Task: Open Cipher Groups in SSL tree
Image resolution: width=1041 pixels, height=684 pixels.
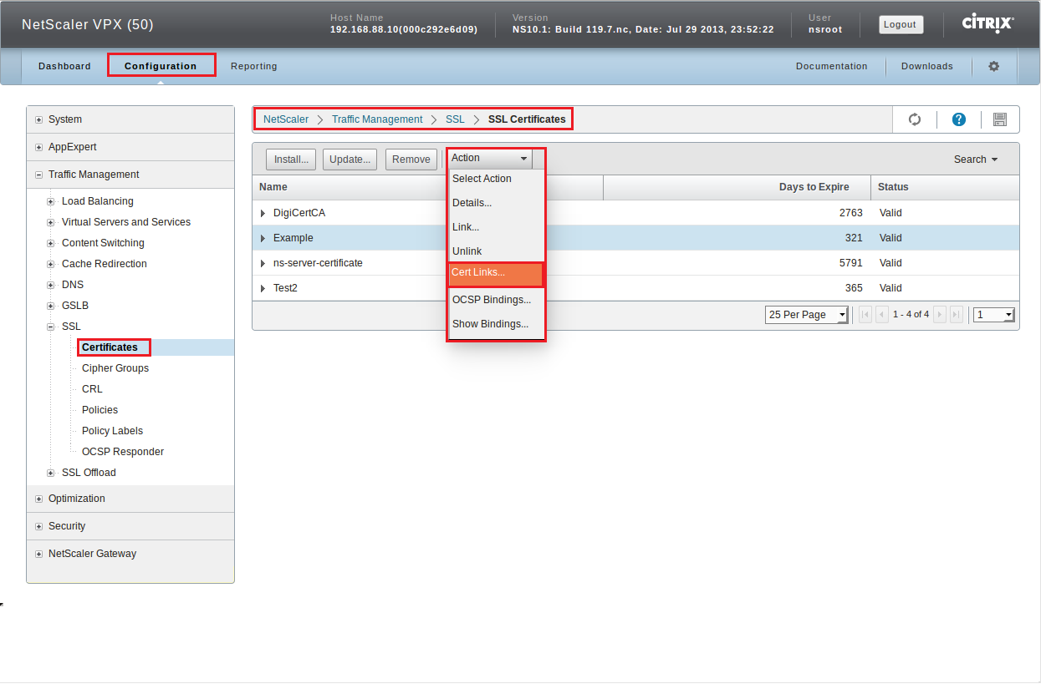Action: 115,368
